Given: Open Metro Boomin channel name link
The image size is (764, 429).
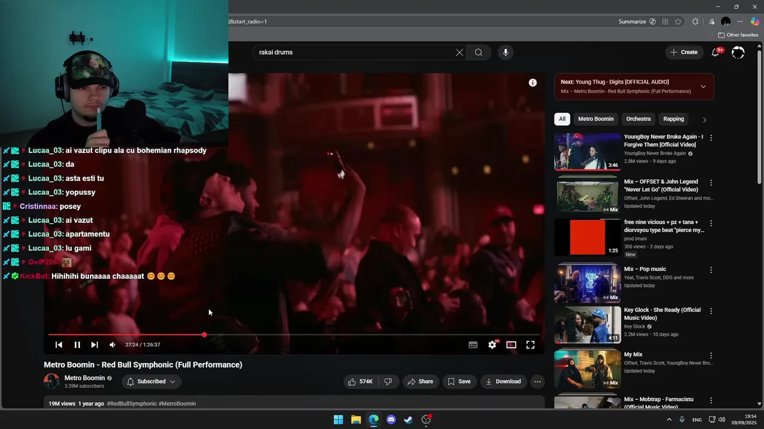Looking at the screenshot, I should [x=85, y=378].
